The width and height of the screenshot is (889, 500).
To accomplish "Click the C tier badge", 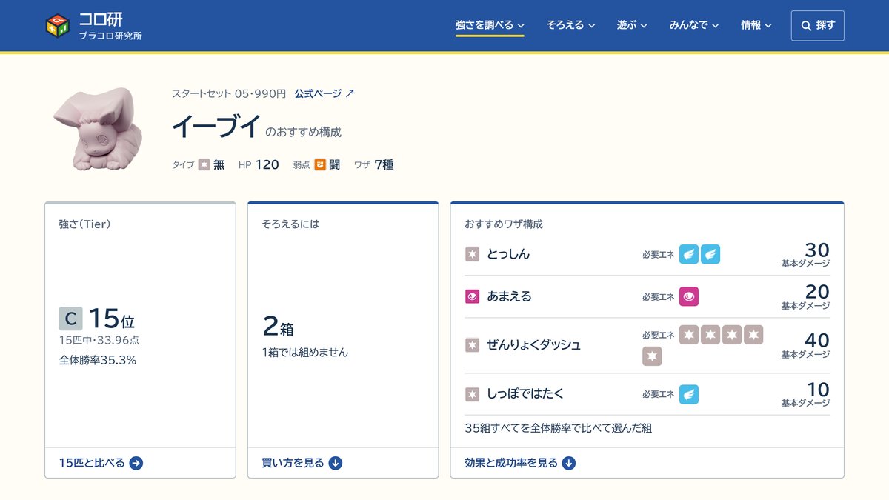I will click(x=70, y=319).
